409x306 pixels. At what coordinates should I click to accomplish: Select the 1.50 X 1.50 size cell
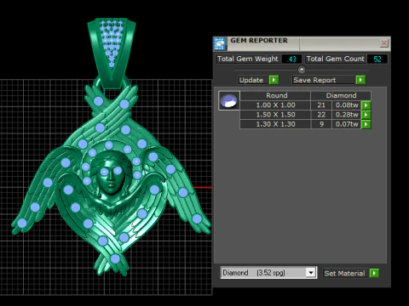[x=275, y=115]
